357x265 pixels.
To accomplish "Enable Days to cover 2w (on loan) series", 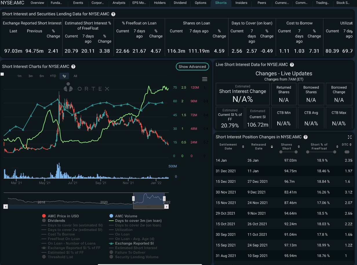I will [135, 225].
